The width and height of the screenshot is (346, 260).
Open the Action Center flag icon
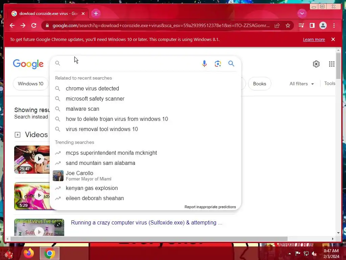click(298, 254)
